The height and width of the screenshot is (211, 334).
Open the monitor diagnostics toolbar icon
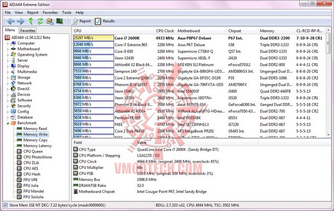tap(60, 21)
